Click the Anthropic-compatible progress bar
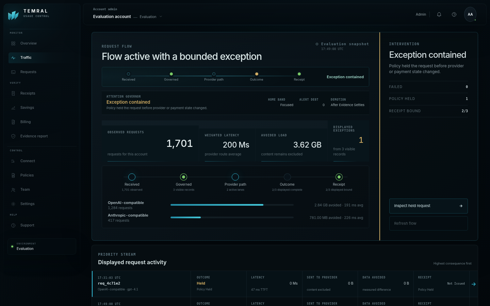Image resolution: width=490 pixels, height=306 pixels. coord(232,218)
